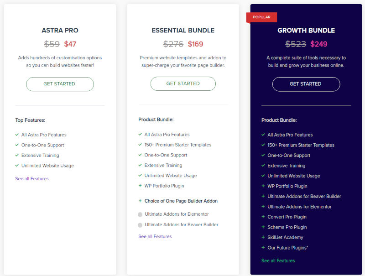The width and height of the screenshot is (365, 276).
Task: Click Get Started under Growth Bundle
Action: click(x=306, y=84)
